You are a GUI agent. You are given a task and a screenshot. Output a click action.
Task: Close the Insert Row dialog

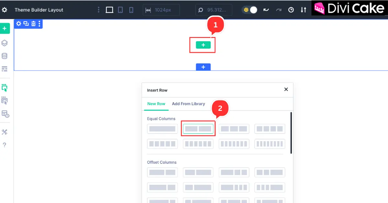click(286, 89)
